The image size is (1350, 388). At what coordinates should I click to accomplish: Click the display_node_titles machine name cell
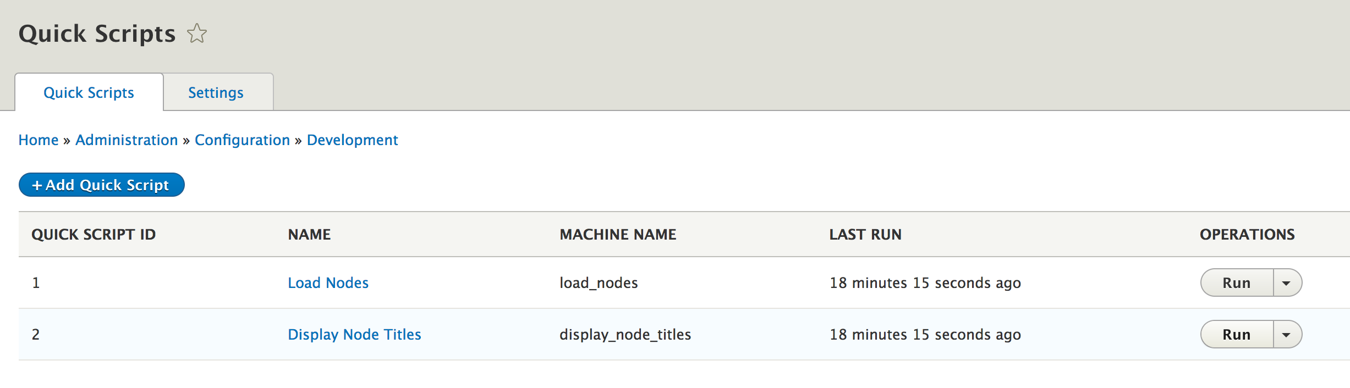(625, 335)
